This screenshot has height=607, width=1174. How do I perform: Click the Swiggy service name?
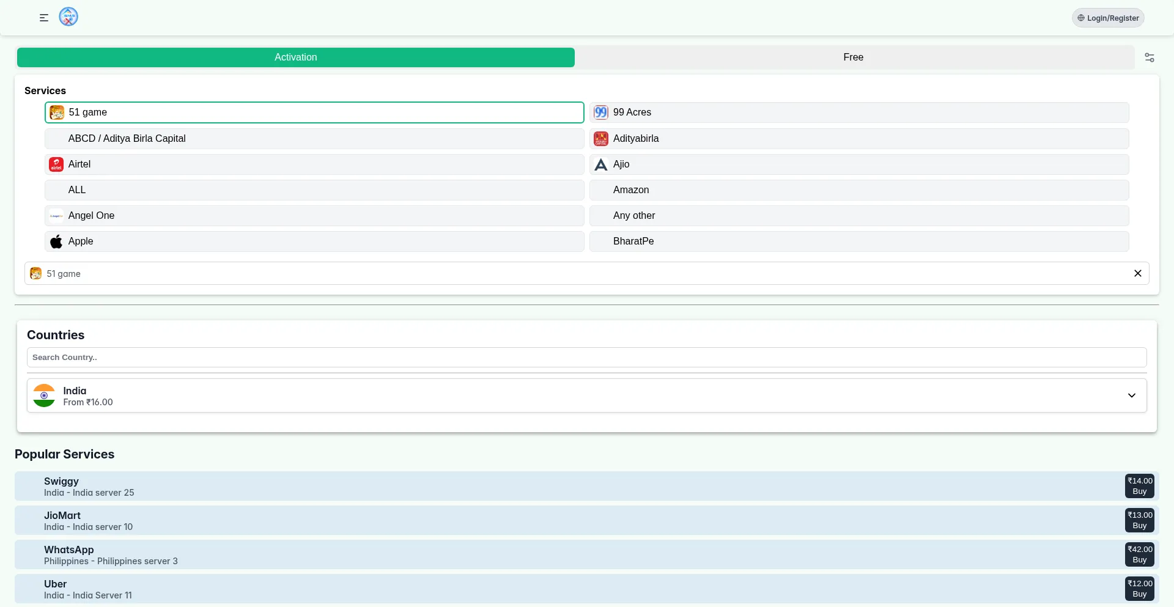pos(61,481)
